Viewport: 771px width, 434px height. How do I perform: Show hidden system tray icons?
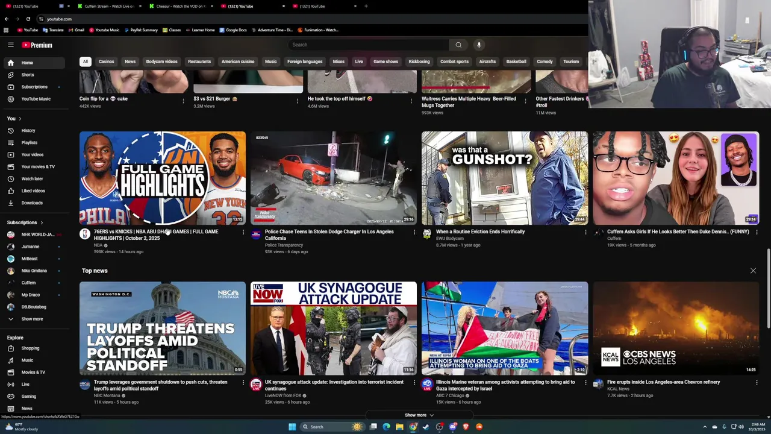(705, 427)
